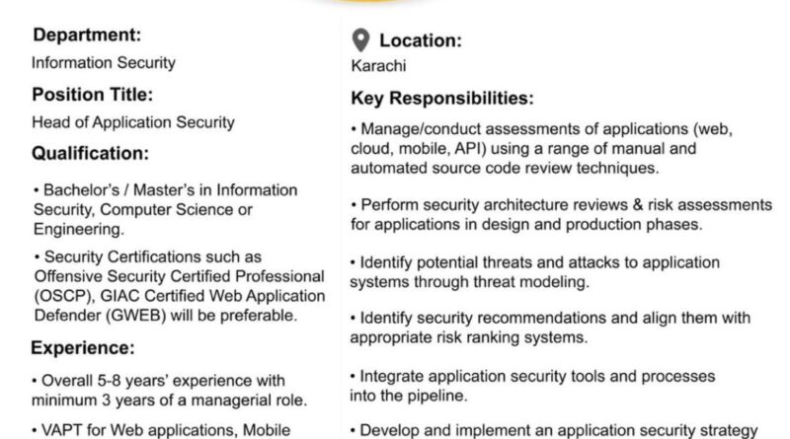Click the "Position Title:" heading

[94, 96]
